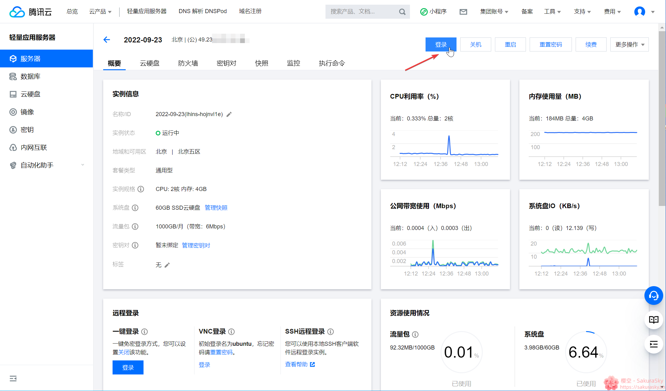Edit the instance name pencil icon
This screenshot has height=391, width=666.
229,114
